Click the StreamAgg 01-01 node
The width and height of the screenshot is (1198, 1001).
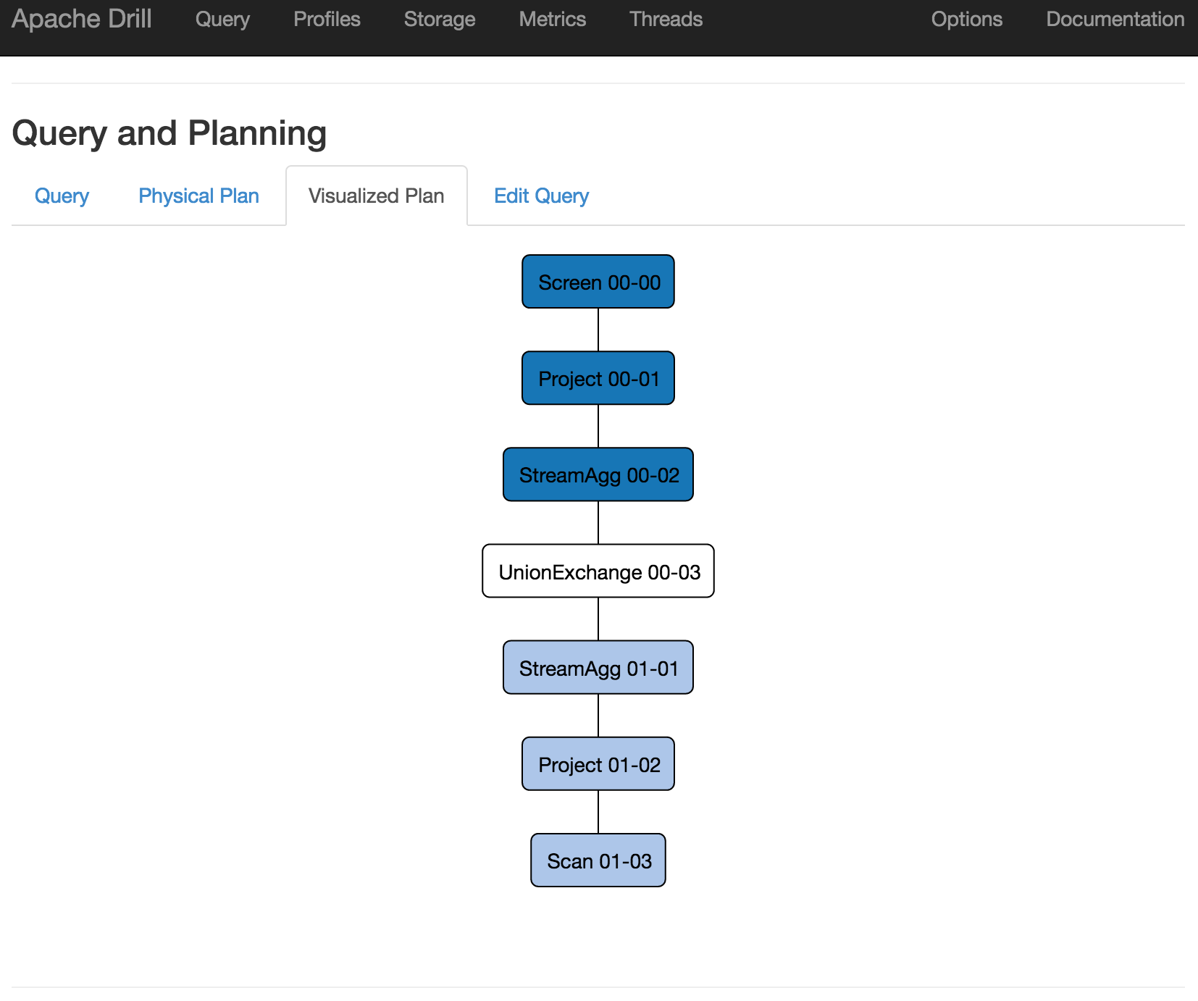[x=598, y=668]
